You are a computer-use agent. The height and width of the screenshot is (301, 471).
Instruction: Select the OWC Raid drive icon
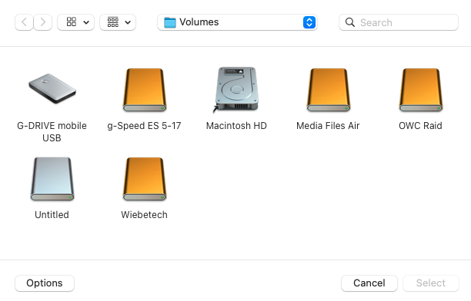(420, 90)
